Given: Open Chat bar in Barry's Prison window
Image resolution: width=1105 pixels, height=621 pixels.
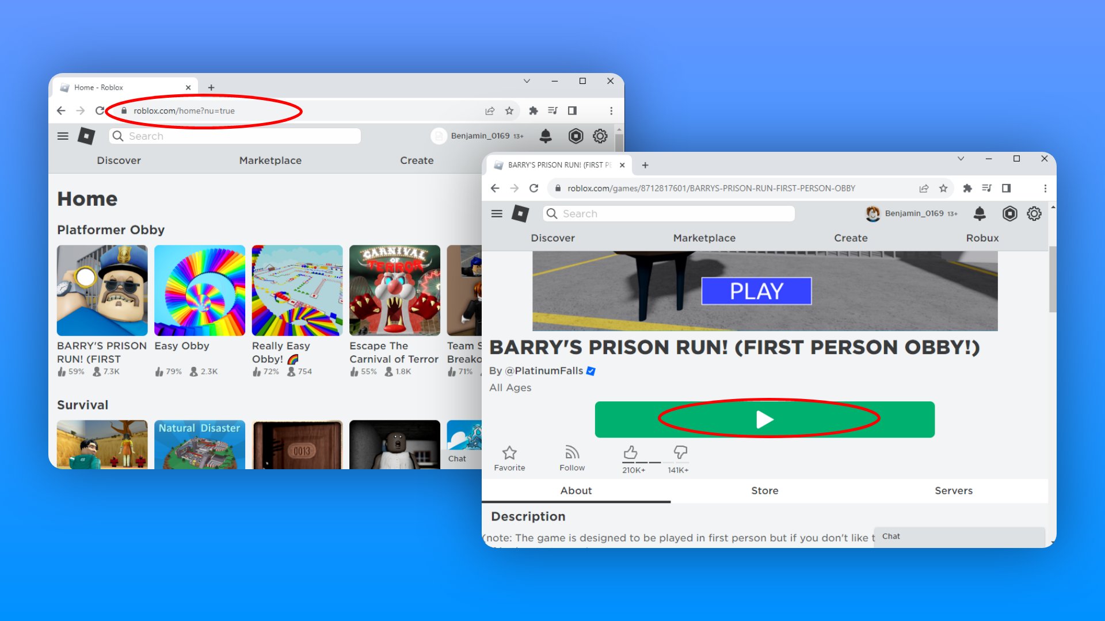Looking at the screenshot, I should [959, 536].
